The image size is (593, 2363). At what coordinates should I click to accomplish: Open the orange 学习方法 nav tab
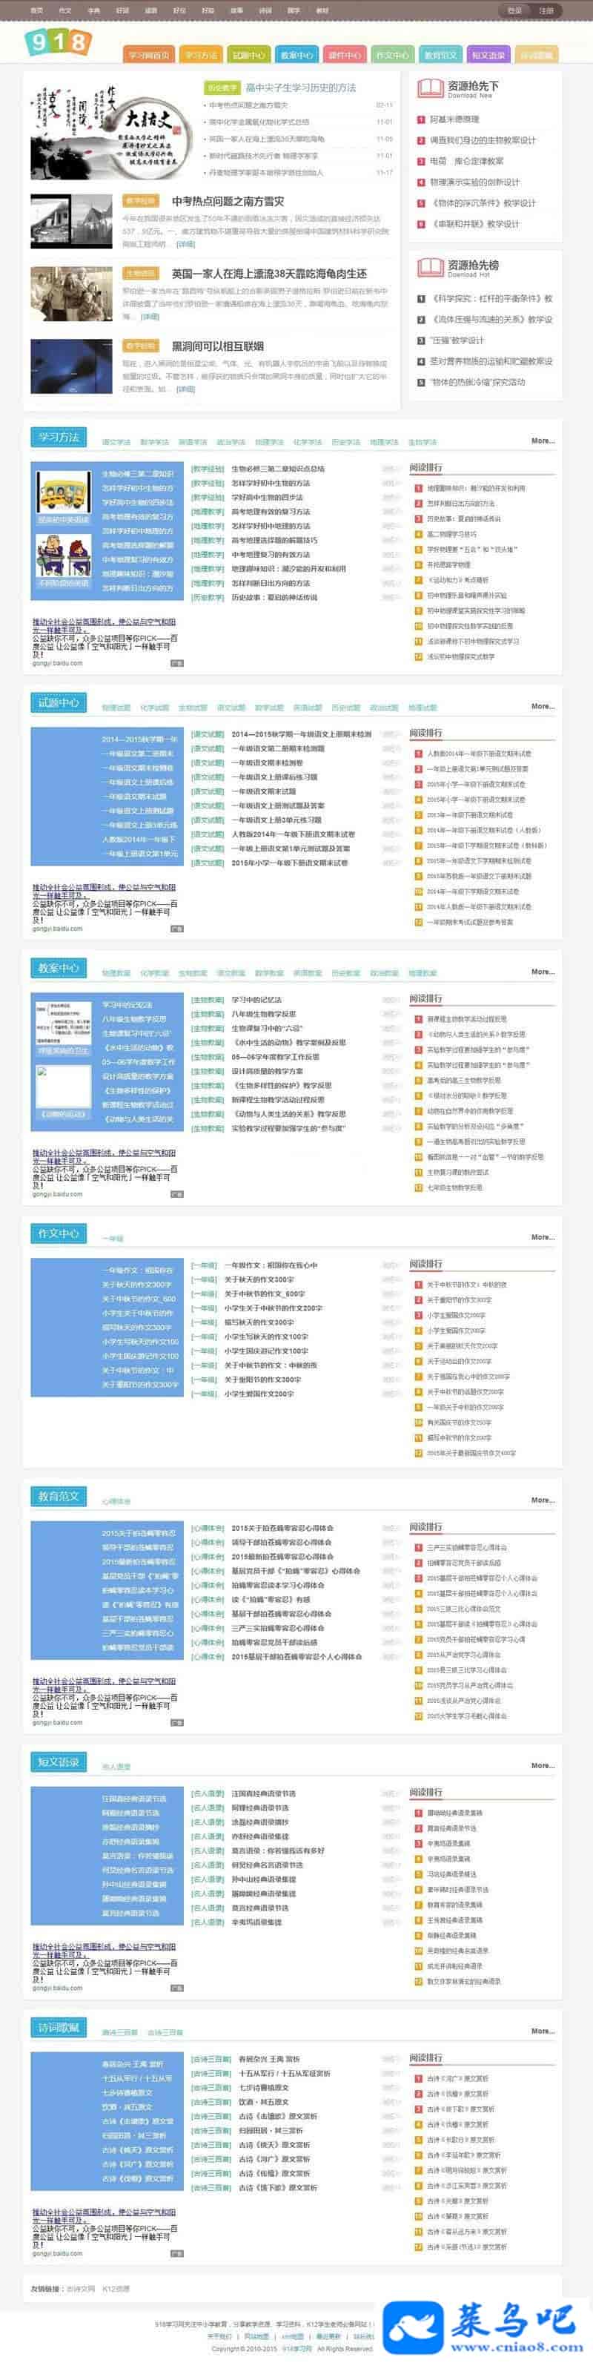click(200, 55)
